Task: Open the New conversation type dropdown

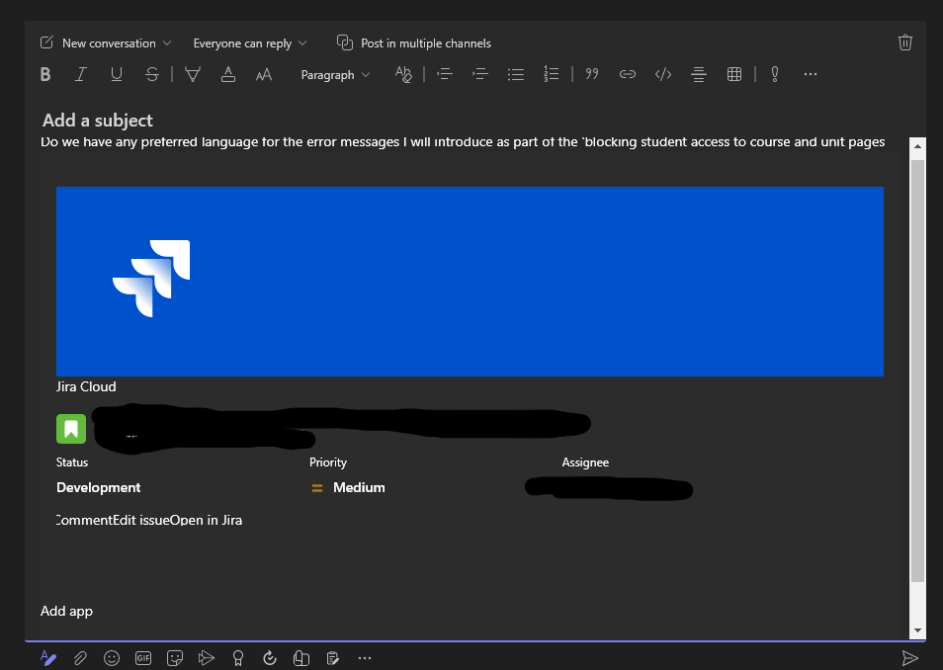Action: click(x=106, y=42)
